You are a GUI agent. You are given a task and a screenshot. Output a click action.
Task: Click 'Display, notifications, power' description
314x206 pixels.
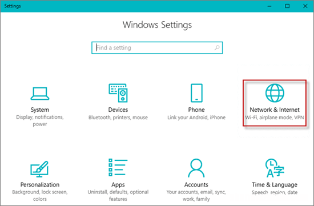click(40, 121)
